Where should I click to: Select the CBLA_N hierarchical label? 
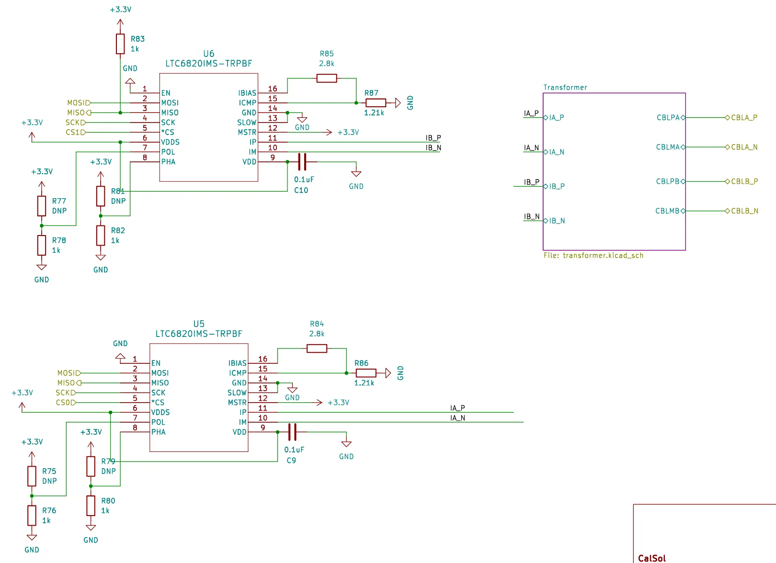click(x=742, y=147)
